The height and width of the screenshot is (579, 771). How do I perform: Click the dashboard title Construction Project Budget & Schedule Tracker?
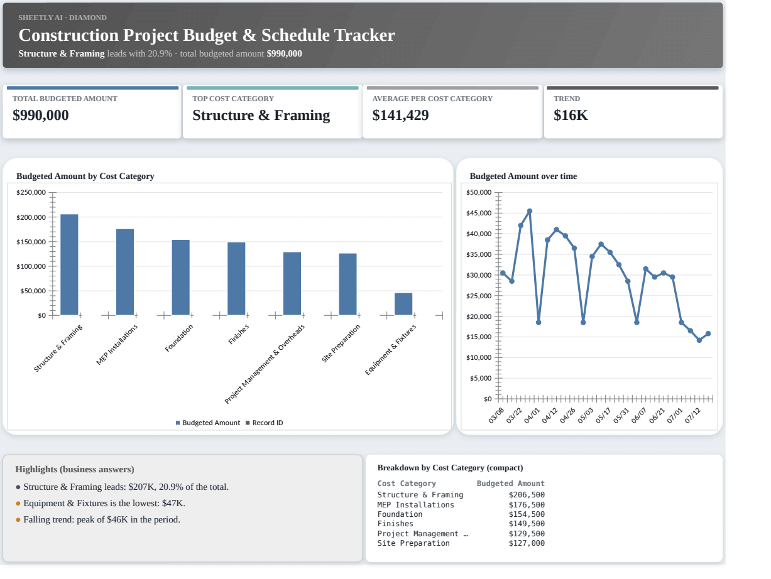tap(207, 35)
